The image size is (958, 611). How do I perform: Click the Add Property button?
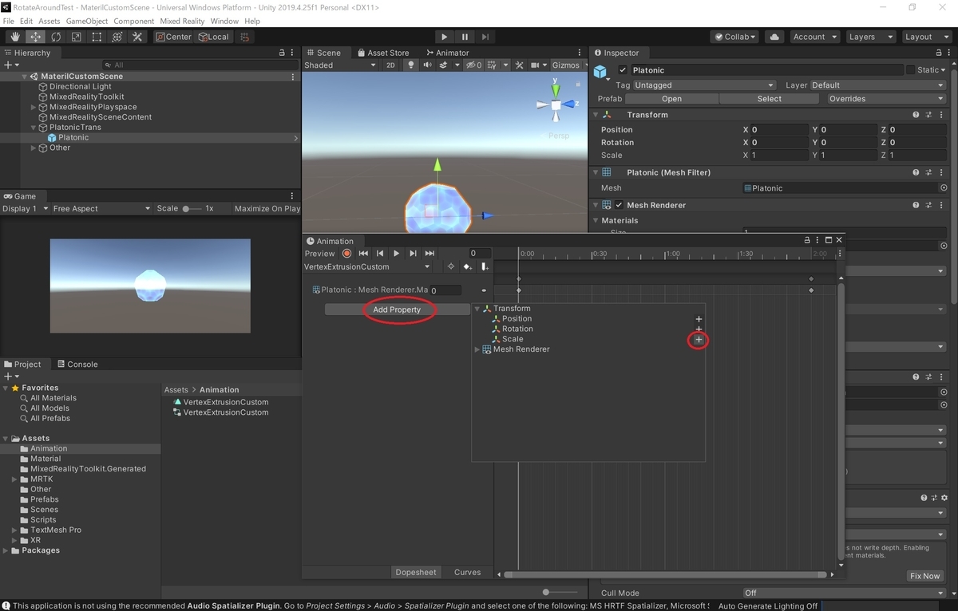(397, 309)
